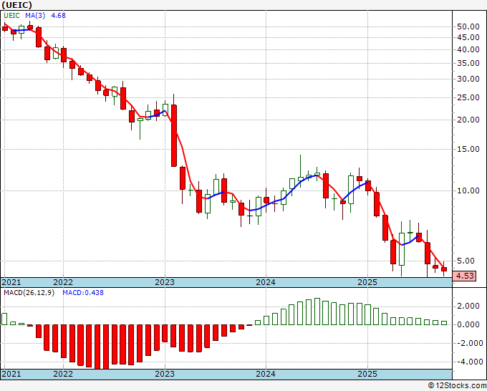Click the 0.000 MACD axis label

[468, 325]
